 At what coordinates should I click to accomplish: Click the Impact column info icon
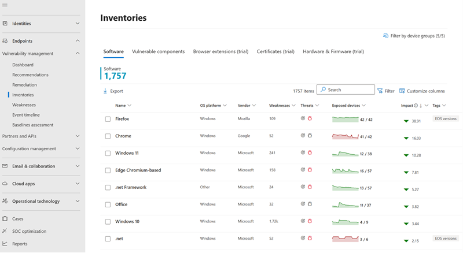click(416, 106)
